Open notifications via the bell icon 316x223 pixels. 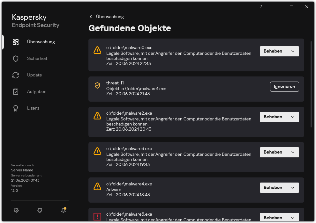pyautogui.click(x=63, y=210)
